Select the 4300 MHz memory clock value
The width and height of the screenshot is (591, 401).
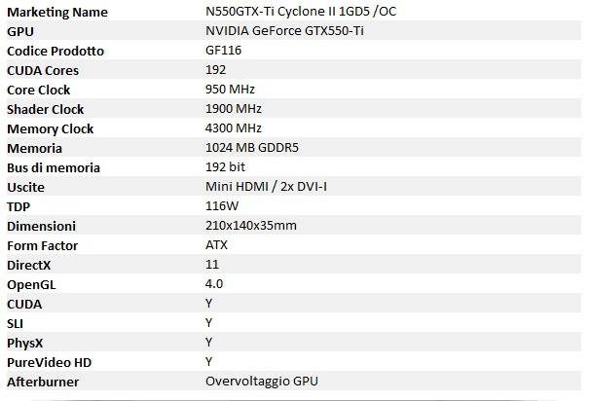click(x=234, y=128)
